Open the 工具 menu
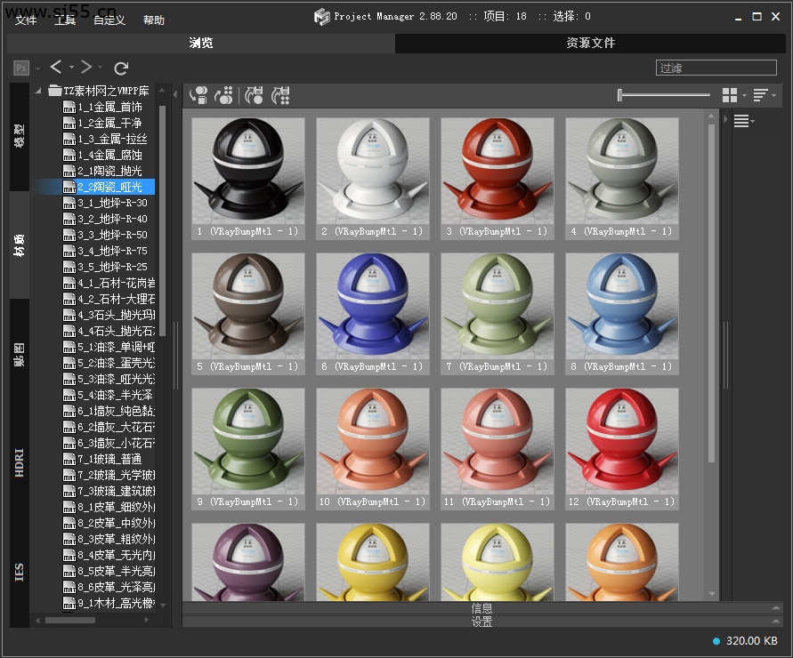Screen dimensions: 793x658 coord(65,20)
